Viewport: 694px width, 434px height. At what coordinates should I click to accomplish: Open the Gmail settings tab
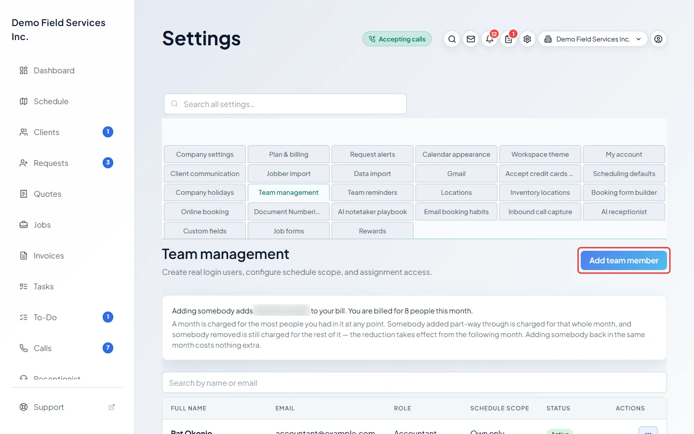click(x=456, y=174)
